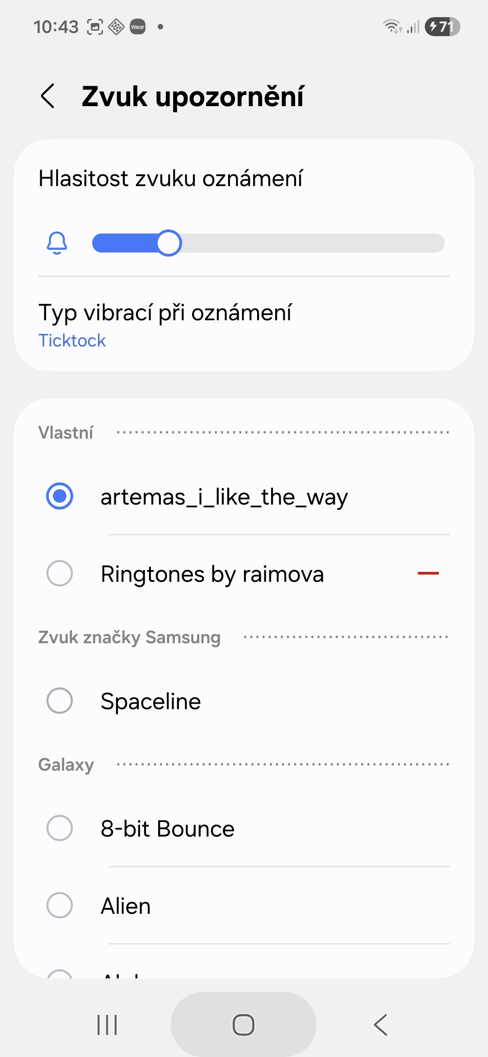The height and width of the screenshot is (1057, 488).
Task: Open recent apps navigation button
Action: coord(107,1024)
